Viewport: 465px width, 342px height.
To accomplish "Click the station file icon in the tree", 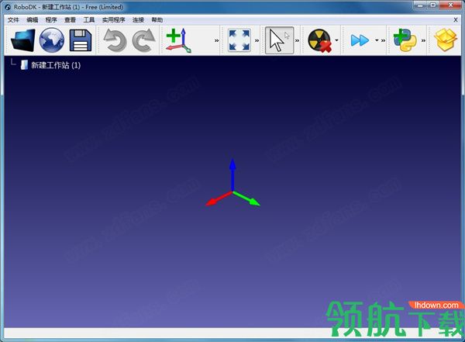I will (x=24, y=65).
